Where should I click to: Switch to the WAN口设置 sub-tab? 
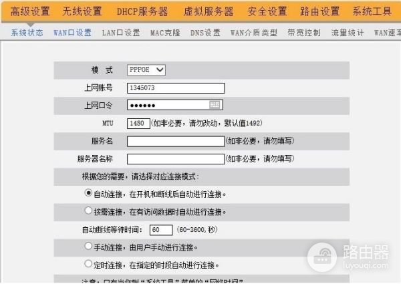tap(72, 33)
